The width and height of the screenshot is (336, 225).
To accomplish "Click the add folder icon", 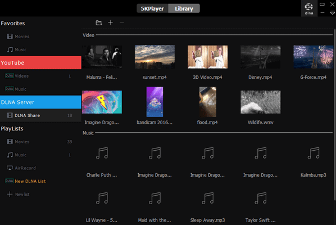I will tap(98, 22).
